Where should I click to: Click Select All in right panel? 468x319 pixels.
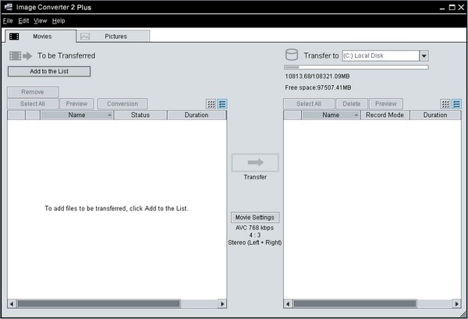click(x=309, y=104)
